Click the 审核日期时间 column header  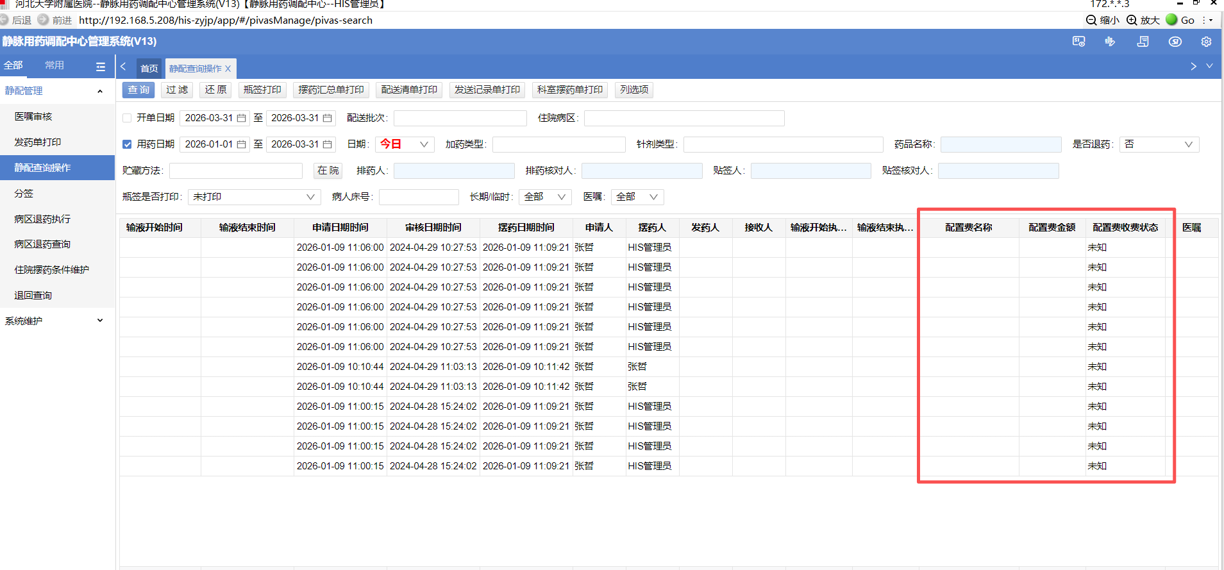click(433, 228)
